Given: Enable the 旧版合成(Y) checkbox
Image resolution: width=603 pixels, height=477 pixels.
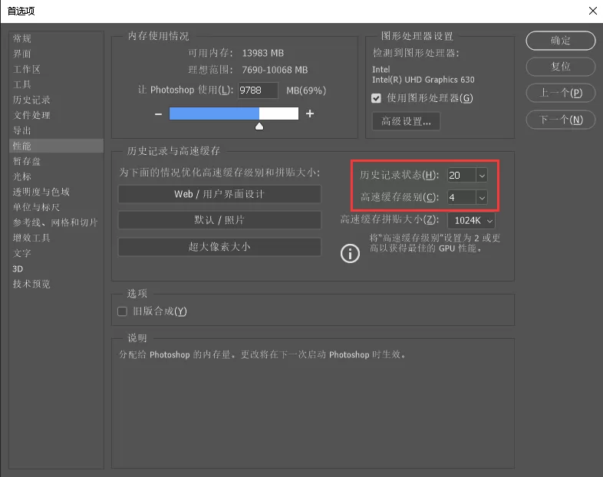Looking at the screenshot, I should 122,311.
